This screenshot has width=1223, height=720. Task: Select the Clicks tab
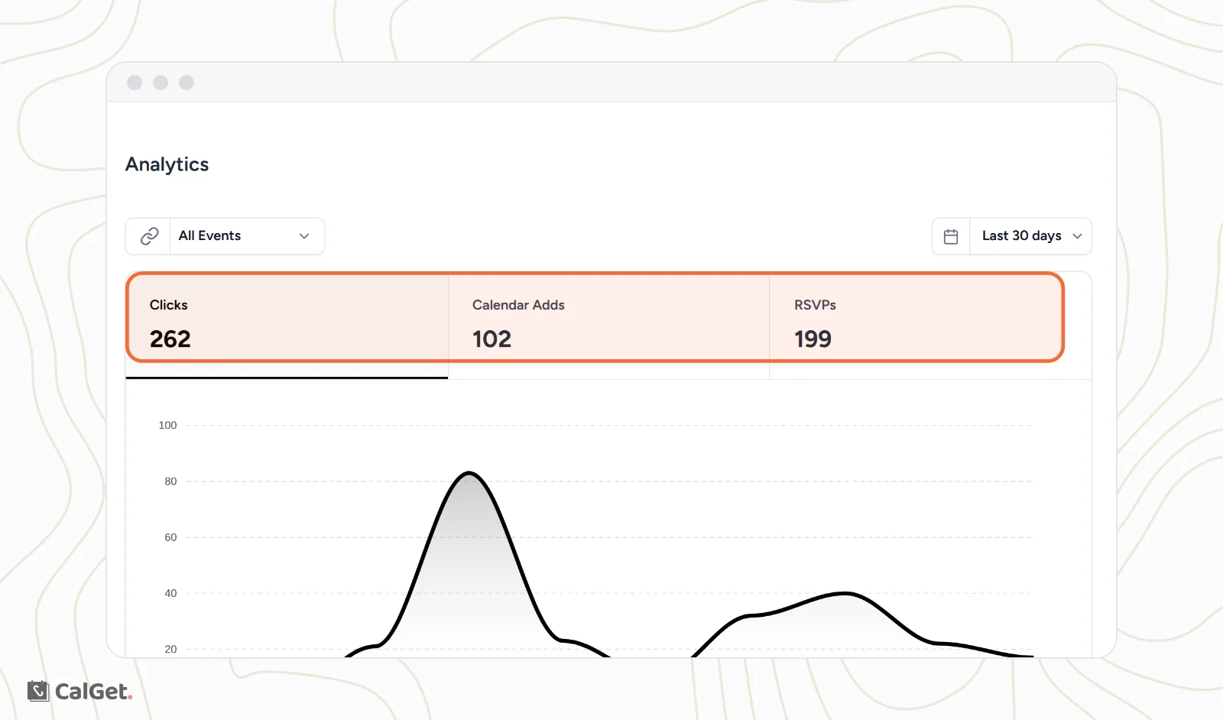(287, 326)
